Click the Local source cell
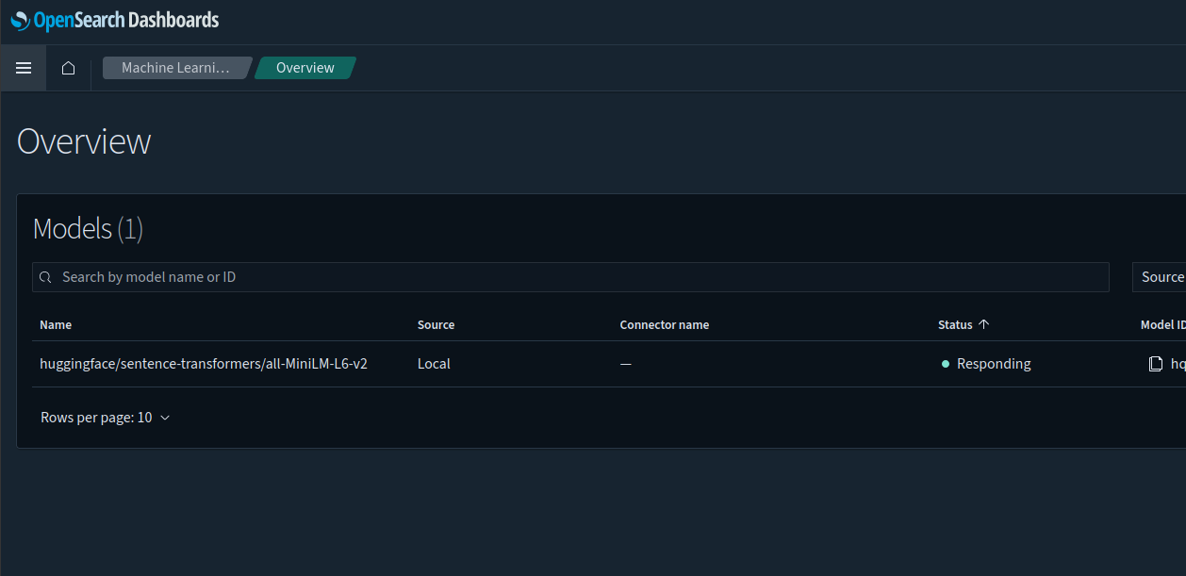 click(434, 364)
